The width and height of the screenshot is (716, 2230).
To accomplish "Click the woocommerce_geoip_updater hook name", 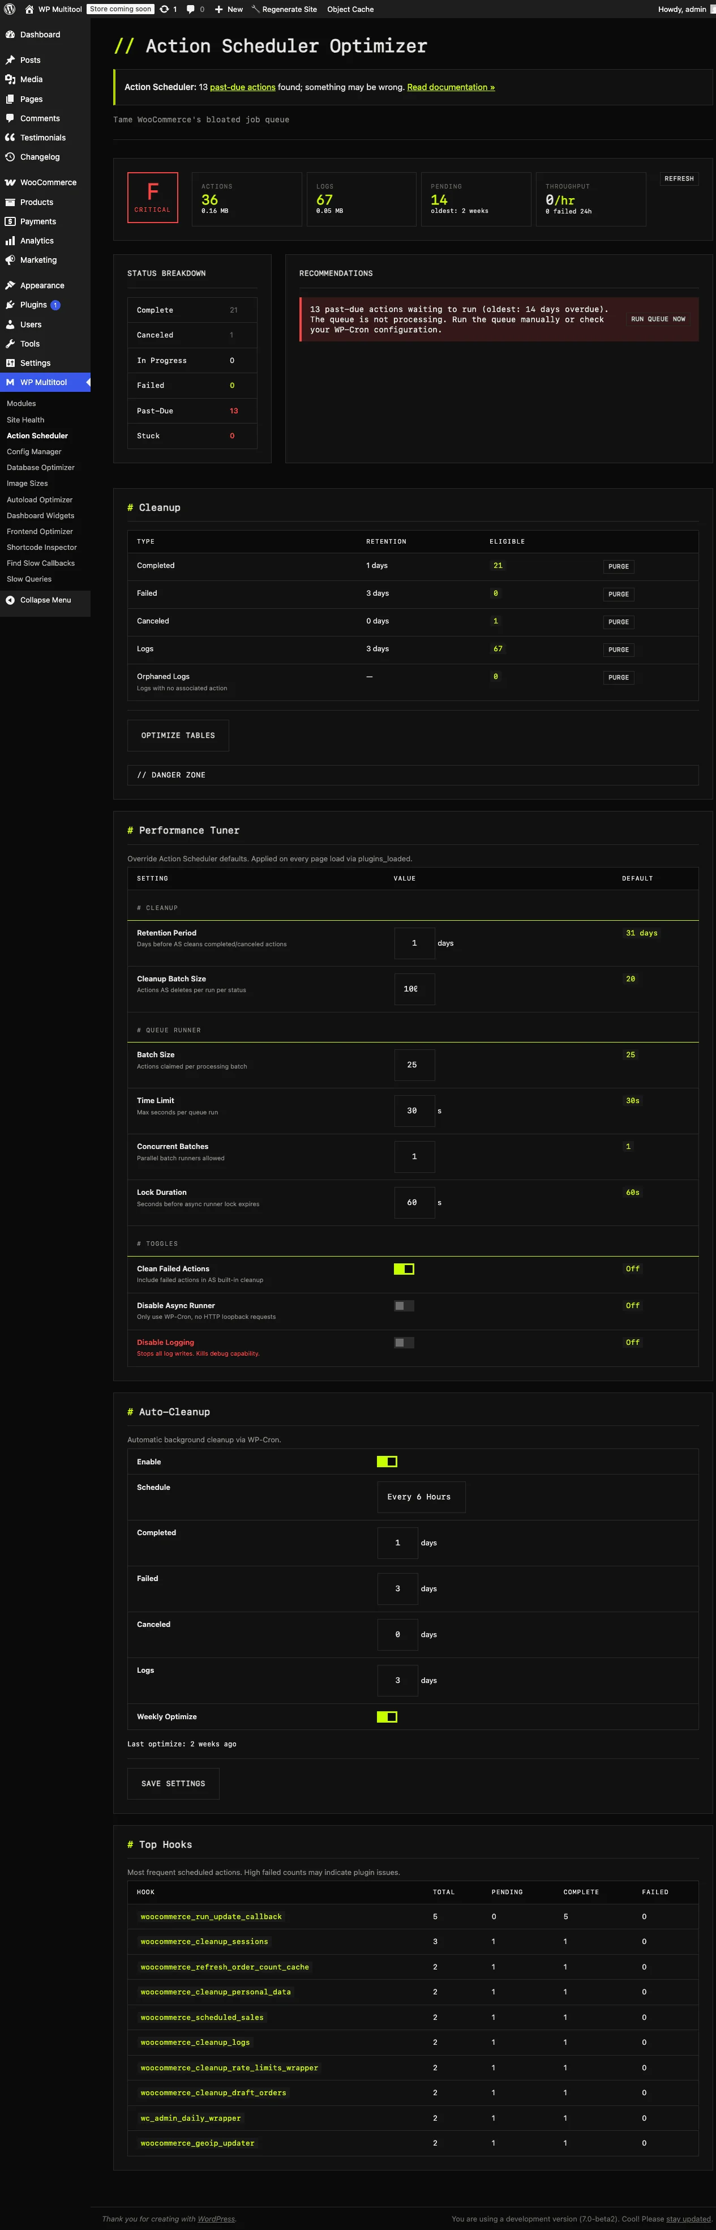I will point(198,2143).
